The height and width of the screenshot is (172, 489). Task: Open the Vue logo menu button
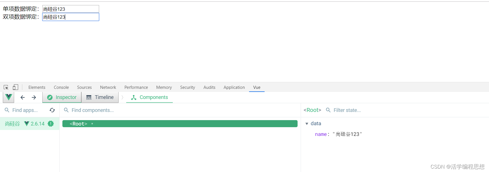click(8, 97)
